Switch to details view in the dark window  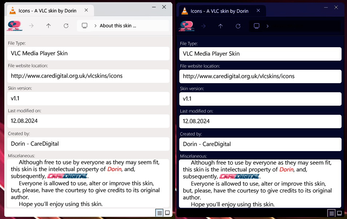pos(331,213)
